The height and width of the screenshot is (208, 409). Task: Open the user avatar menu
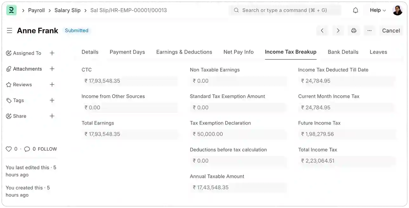pyautogui.click(x=397, y=10)
